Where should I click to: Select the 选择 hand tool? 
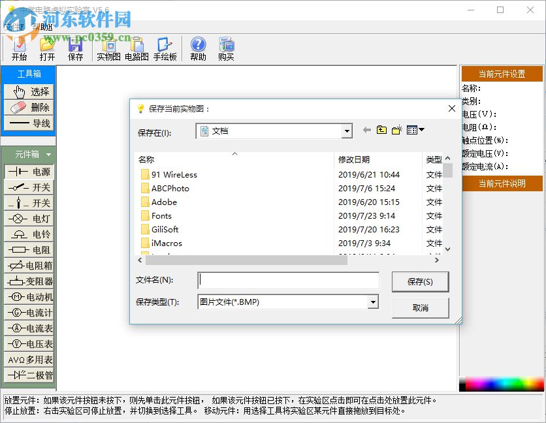[29, 92]
